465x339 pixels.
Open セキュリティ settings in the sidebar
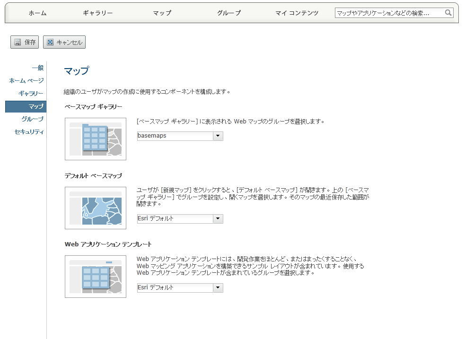pos(29,132)
